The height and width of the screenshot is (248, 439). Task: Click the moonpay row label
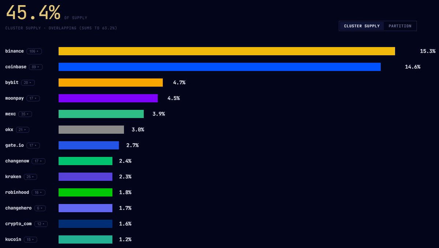click(15, 99)
